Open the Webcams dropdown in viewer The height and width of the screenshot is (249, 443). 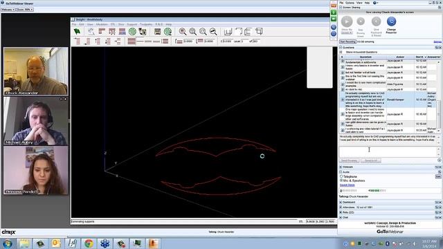[8, 10]
